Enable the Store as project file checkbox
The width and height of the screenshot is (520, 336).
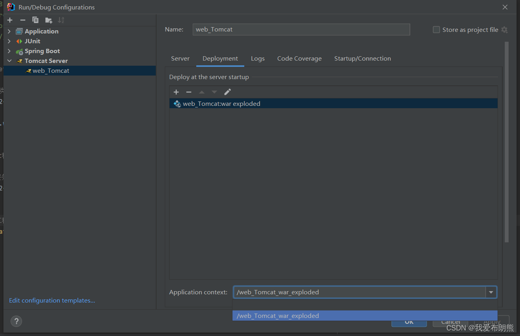point(436,29)
